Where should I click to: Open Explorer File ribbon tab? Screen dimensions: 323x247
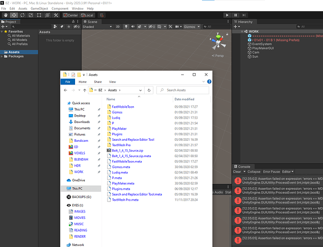[x=68, y=82]
